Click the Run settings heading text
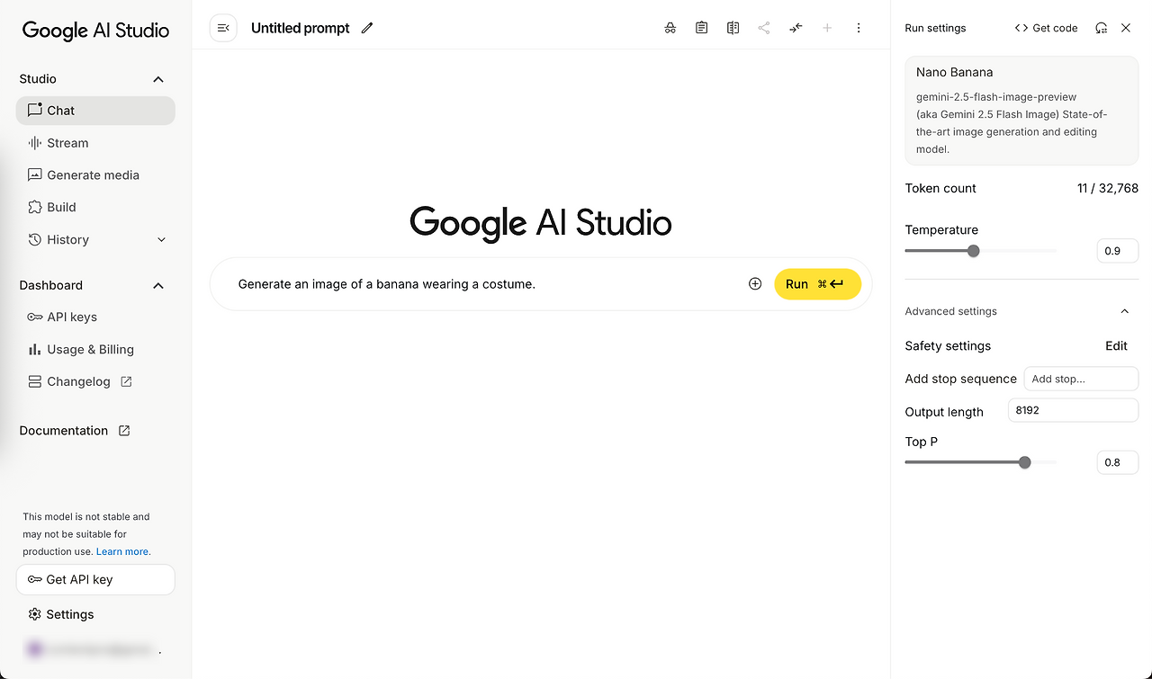The height and width of the screenshot is (679, 1152). coord(935,28)
